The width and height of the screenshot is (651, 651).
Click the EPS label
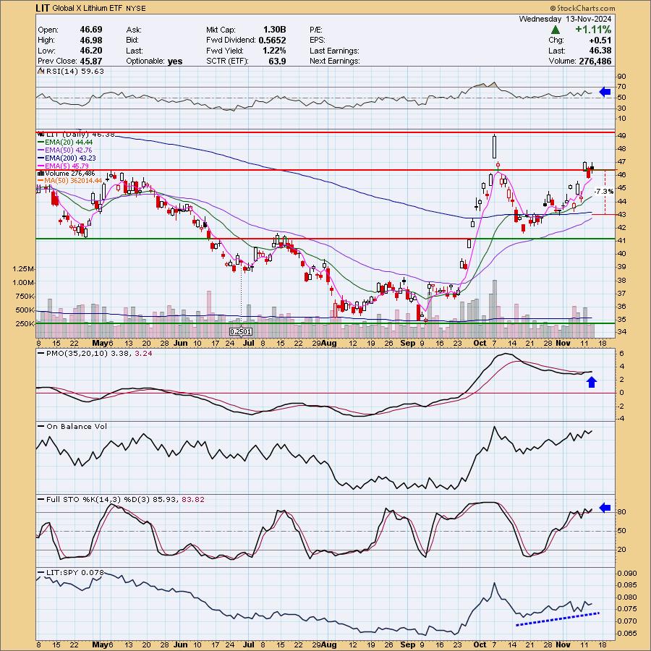click(318, 41)
